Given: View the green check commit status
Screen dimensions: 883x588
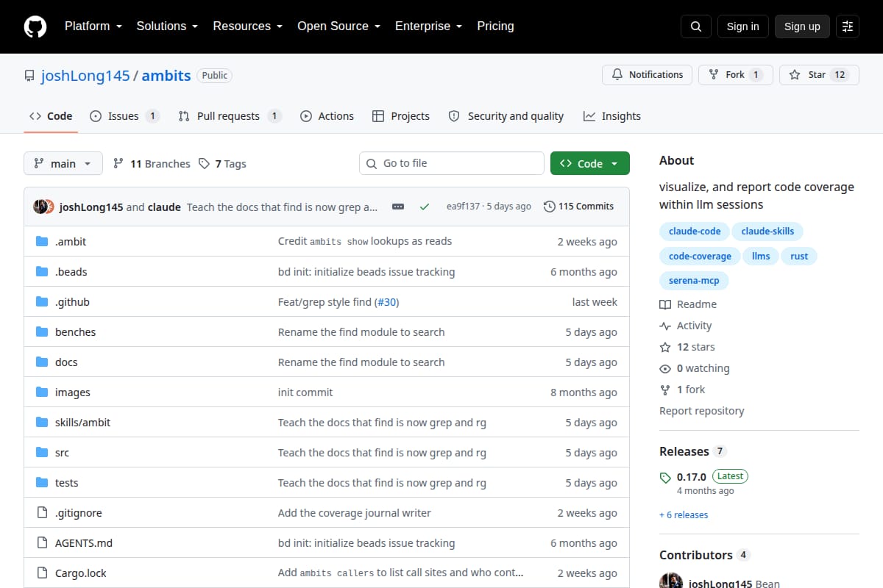Looking at the screenshot, I should [425, 207].
